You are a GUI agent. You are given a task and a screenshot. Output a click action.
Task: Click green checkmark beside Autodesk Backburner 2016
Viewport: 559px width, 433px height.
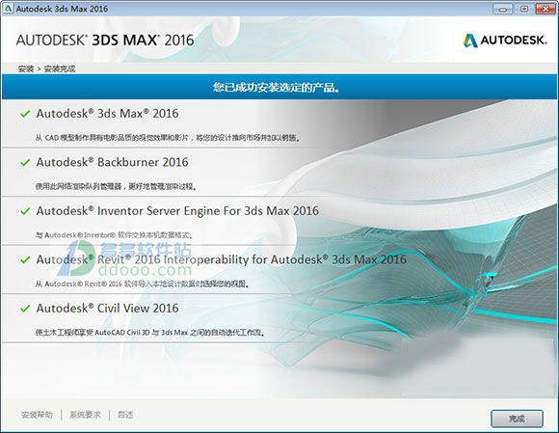coord(25,163)
